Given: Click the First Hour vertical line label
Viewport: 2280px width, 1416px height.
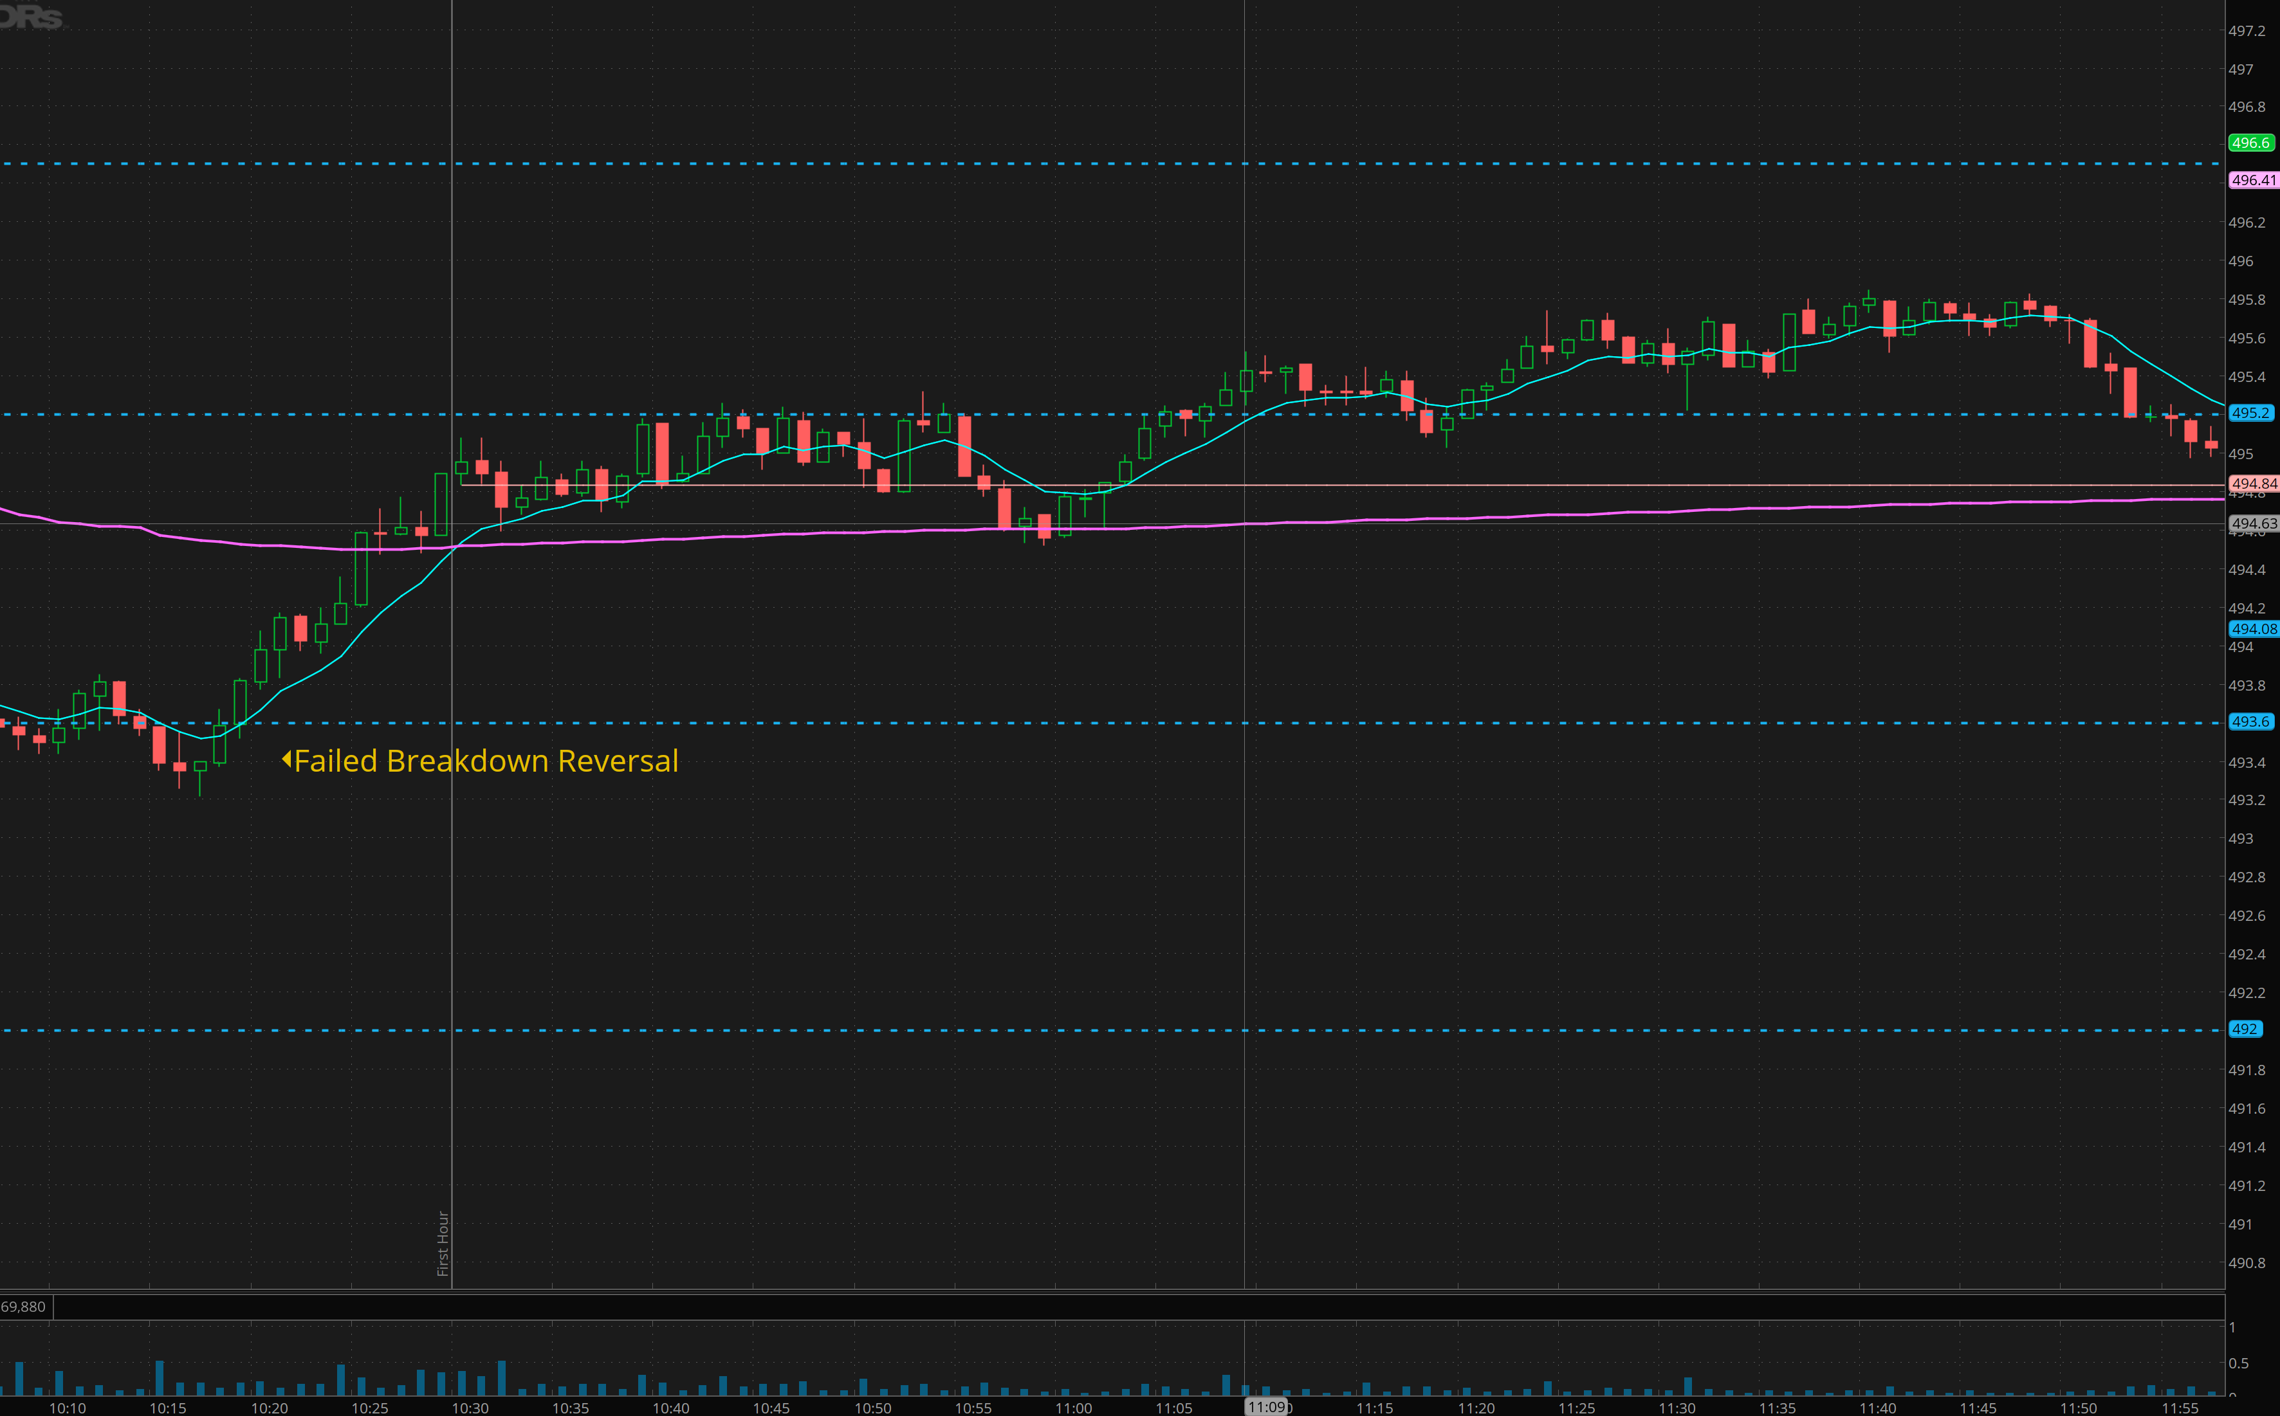Looking at the screenshot, I should click(443, 1244).
